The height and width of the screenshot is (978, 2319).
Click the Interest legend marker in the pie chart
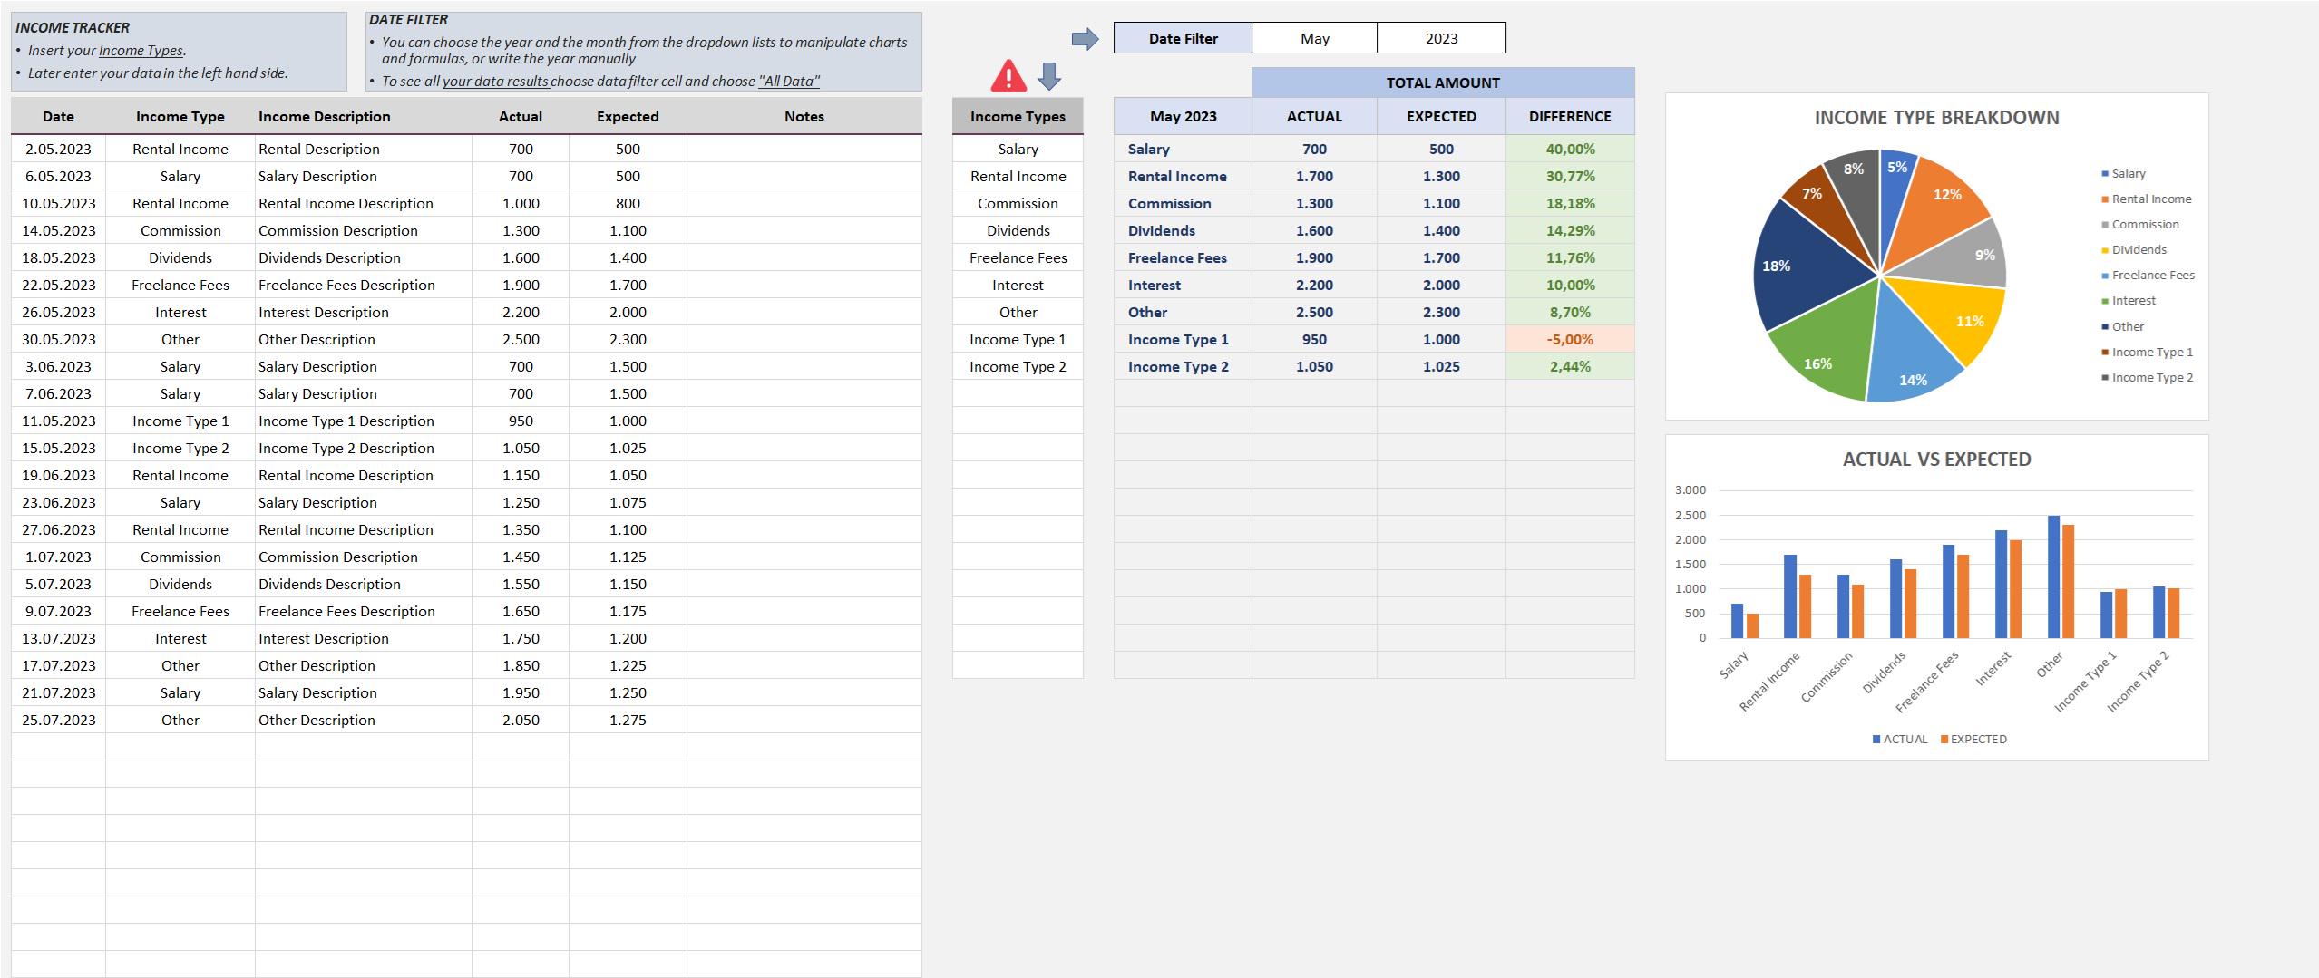[2106, 300]
